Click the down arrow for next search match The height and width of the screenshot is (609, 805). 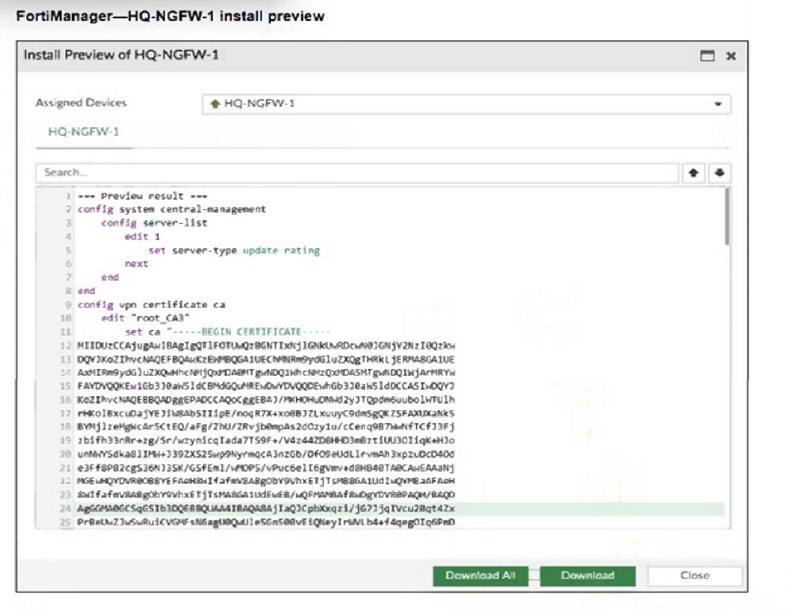(719, 173)
